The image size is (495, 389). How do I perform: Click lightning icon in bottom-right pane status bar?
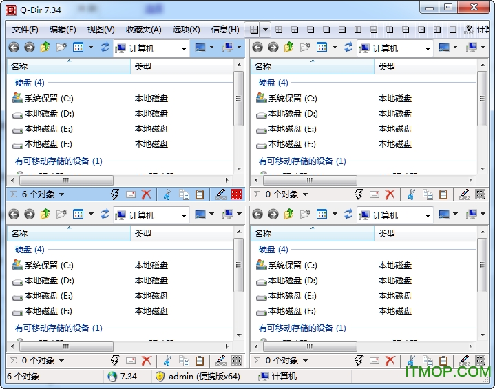[x=358, y=361]
